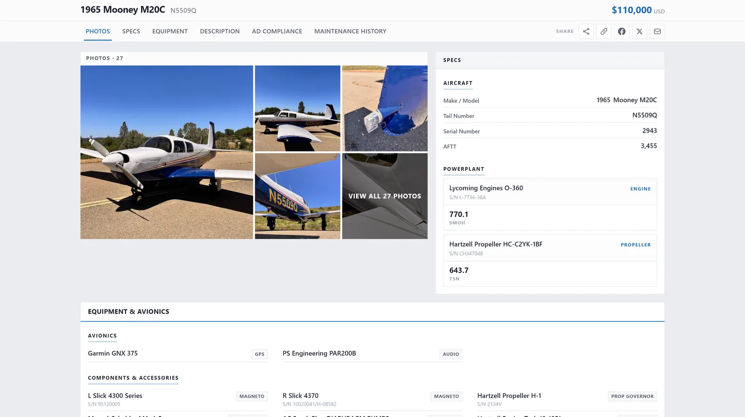Click the Aircraft section heading
This screenshot has width=745, height=417.
pos(458,83)
